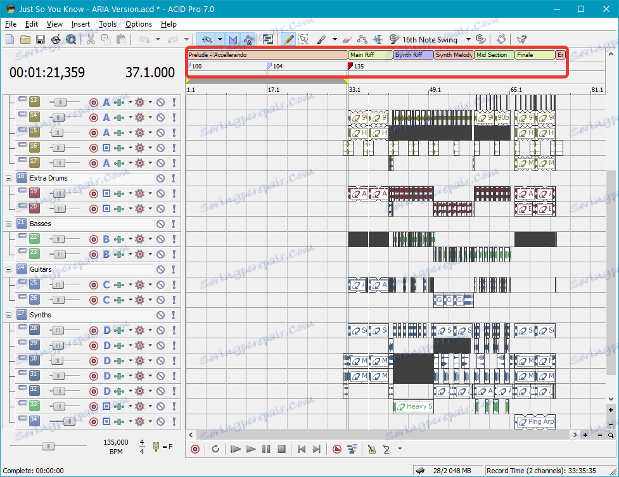Toggle the Lock Envelopes to Events icon
The height and width of the screenshot is (477, 619).
click(x=248, y=39)
